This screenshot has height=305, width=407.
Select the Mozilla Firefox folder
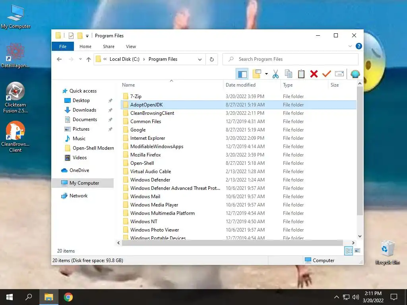(x=145, y=155)
